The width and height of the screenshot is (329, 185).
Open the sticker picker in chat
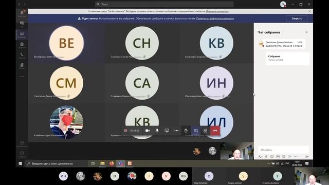tap(284, 157)
